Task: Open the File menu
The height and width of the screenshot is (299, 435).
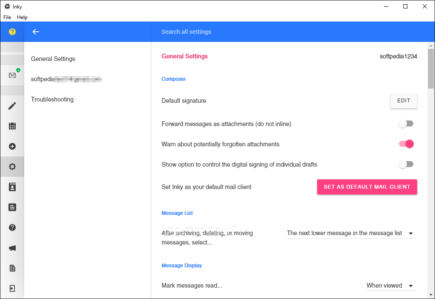Action: [7, 17]
